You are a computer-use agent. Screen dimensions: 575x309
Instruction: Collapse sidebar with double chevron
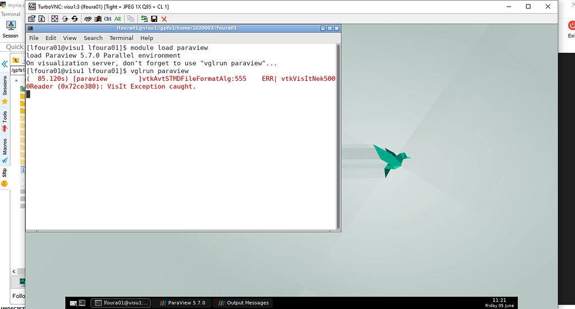[x=4, y=64]
